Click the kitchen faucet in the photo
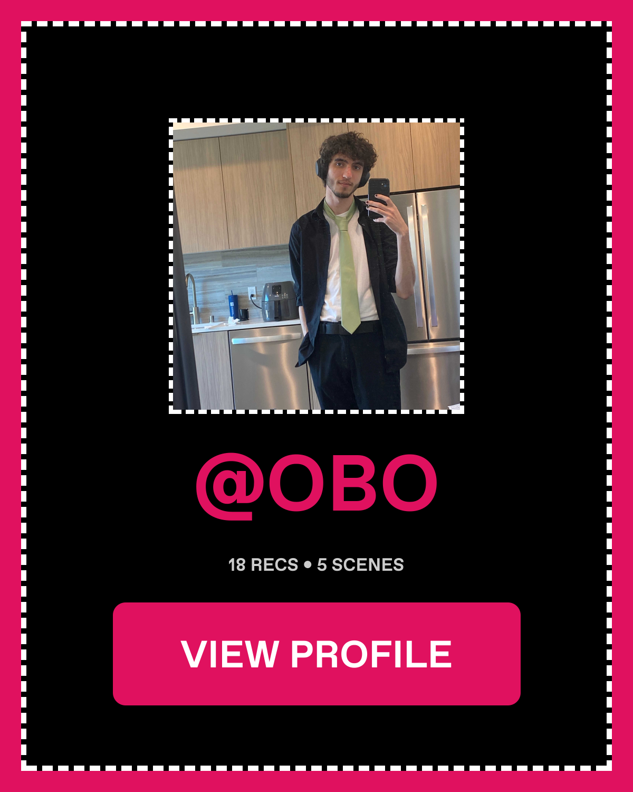The height and width of the screenshot is (792, 633). coord(192,298)
